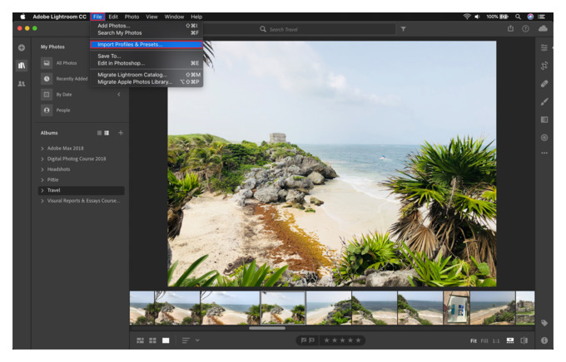Click the Add Photos plus icon in left sidebar
The width and height of the screenshot is (566, 362).
(x=22, y=47)
